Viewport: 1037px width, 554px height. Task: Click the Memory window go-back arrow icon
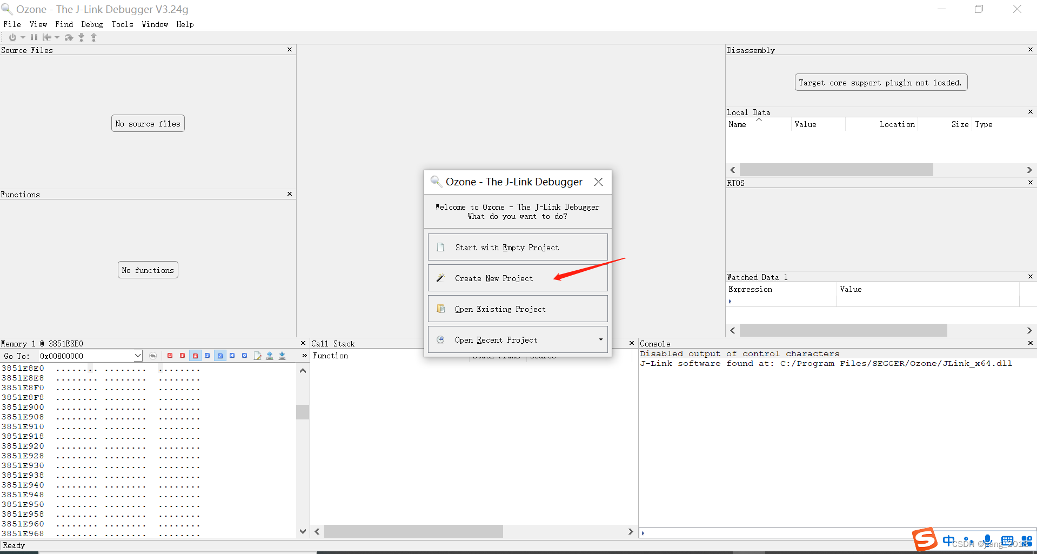point(153,356)
